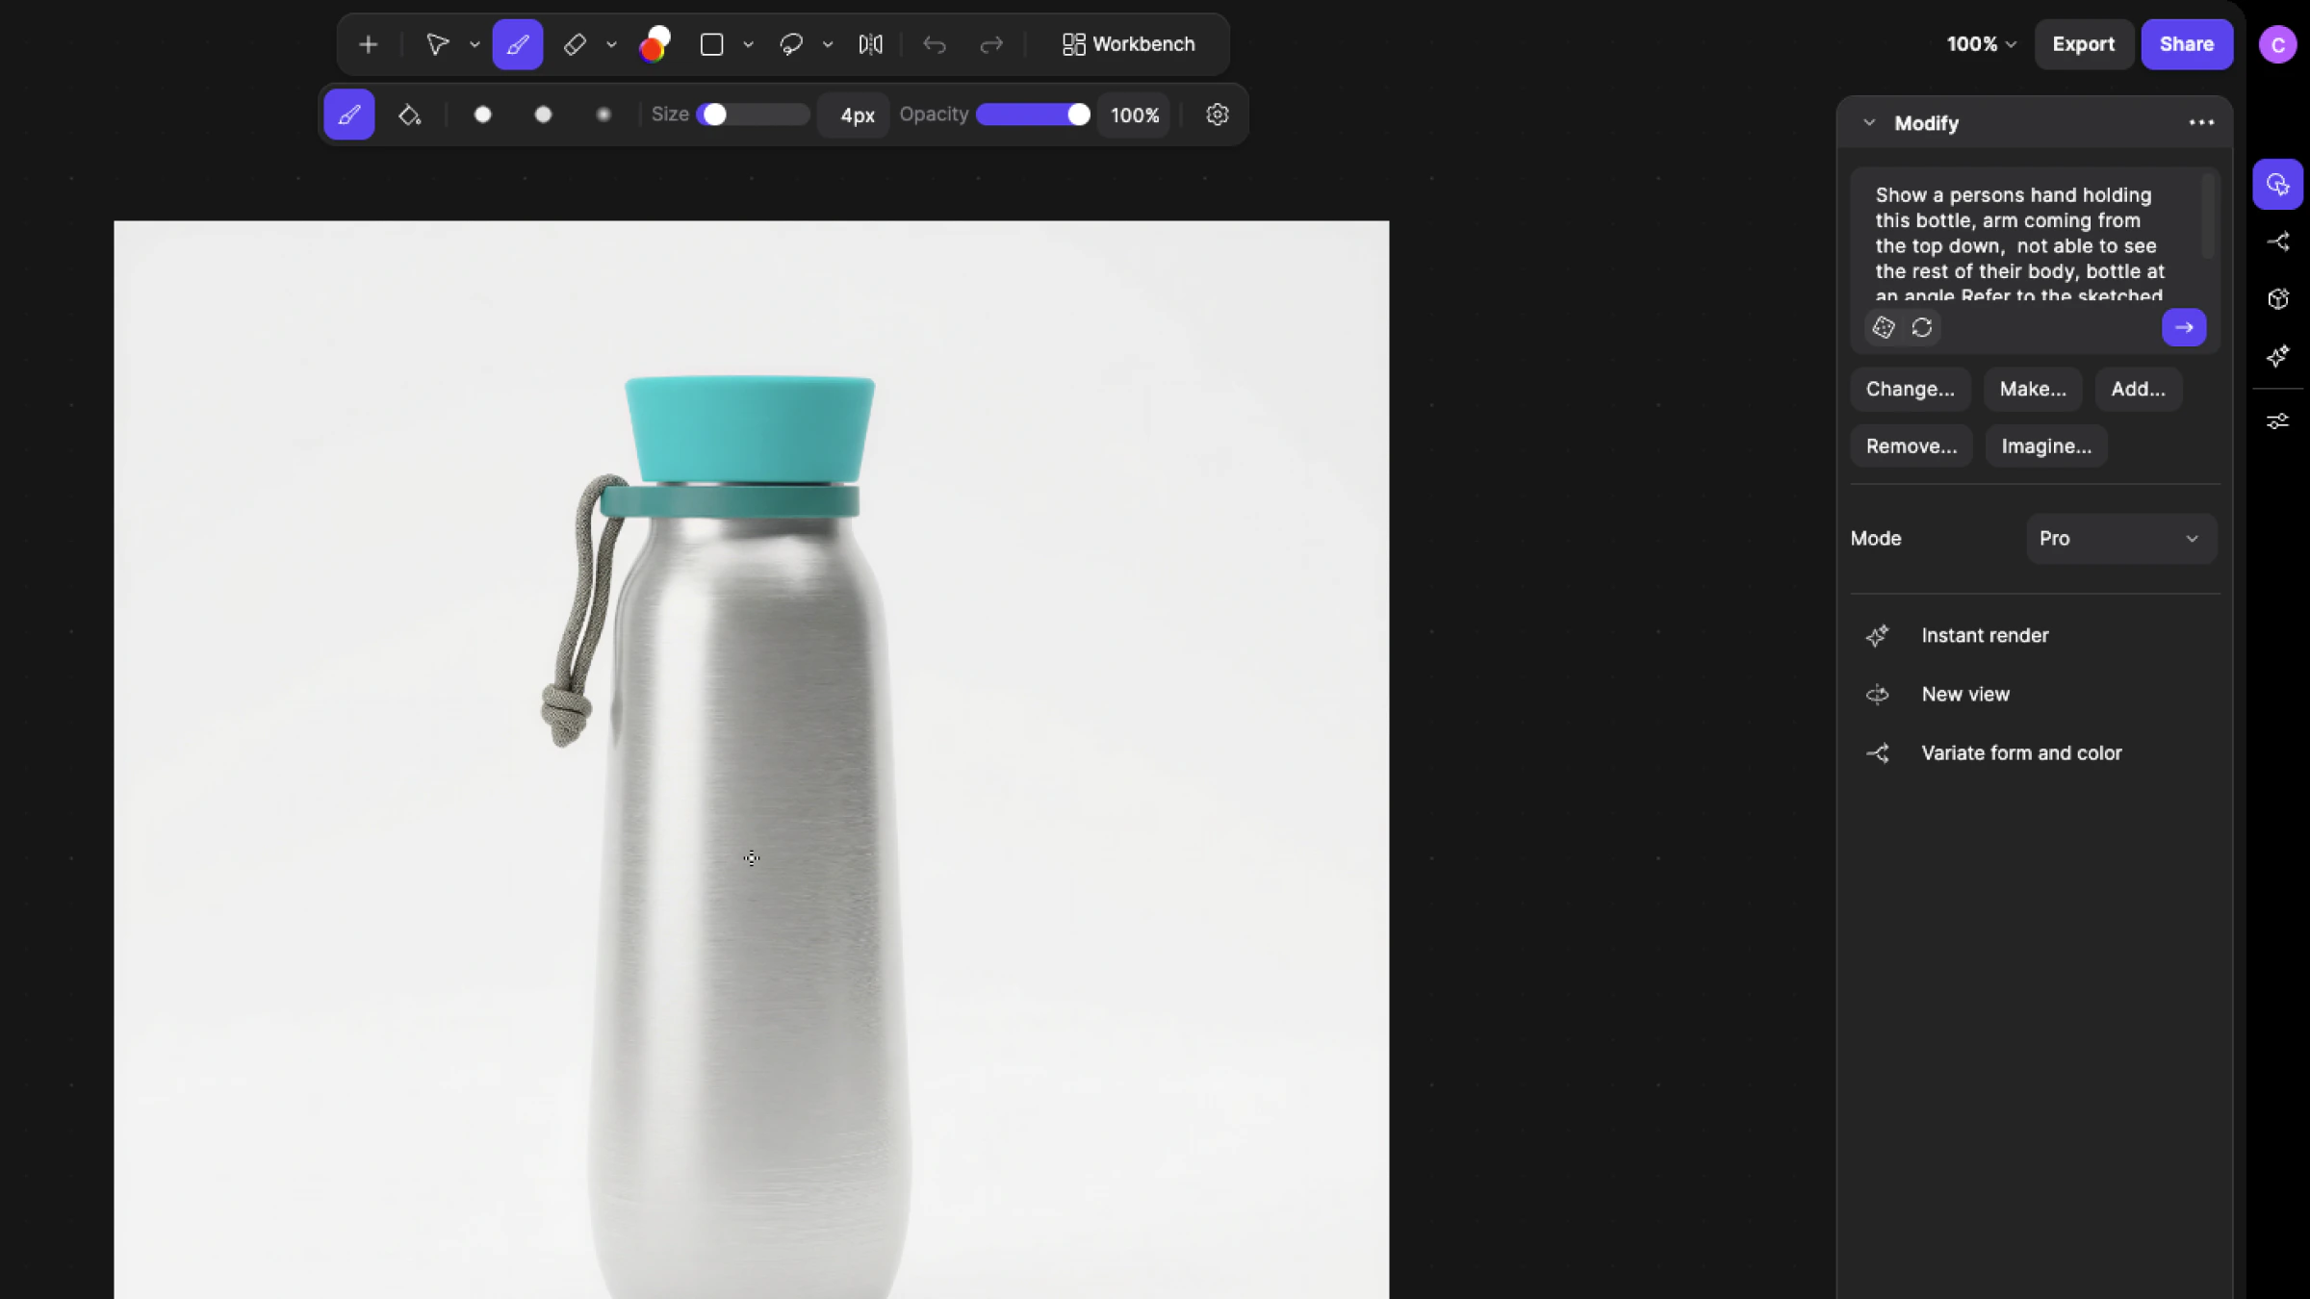Viewport: 2310px width, 1299px height.
Task: Toggle the pen brush mode button
Action: 349,115
